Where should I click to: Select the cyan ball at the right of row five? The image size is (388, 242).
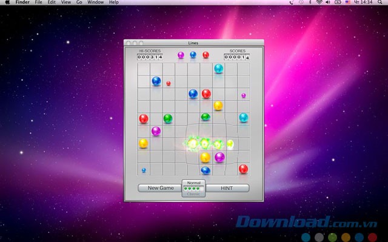(244, 118)
